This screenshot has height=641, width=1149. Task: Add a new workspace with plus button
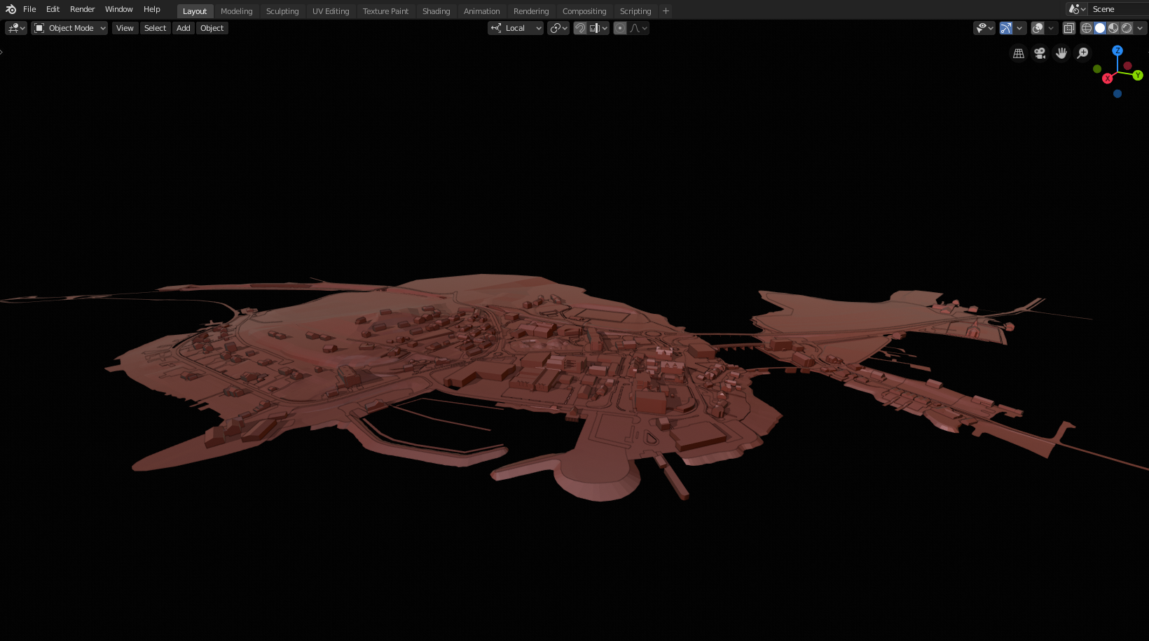click(x=666, y=11)
